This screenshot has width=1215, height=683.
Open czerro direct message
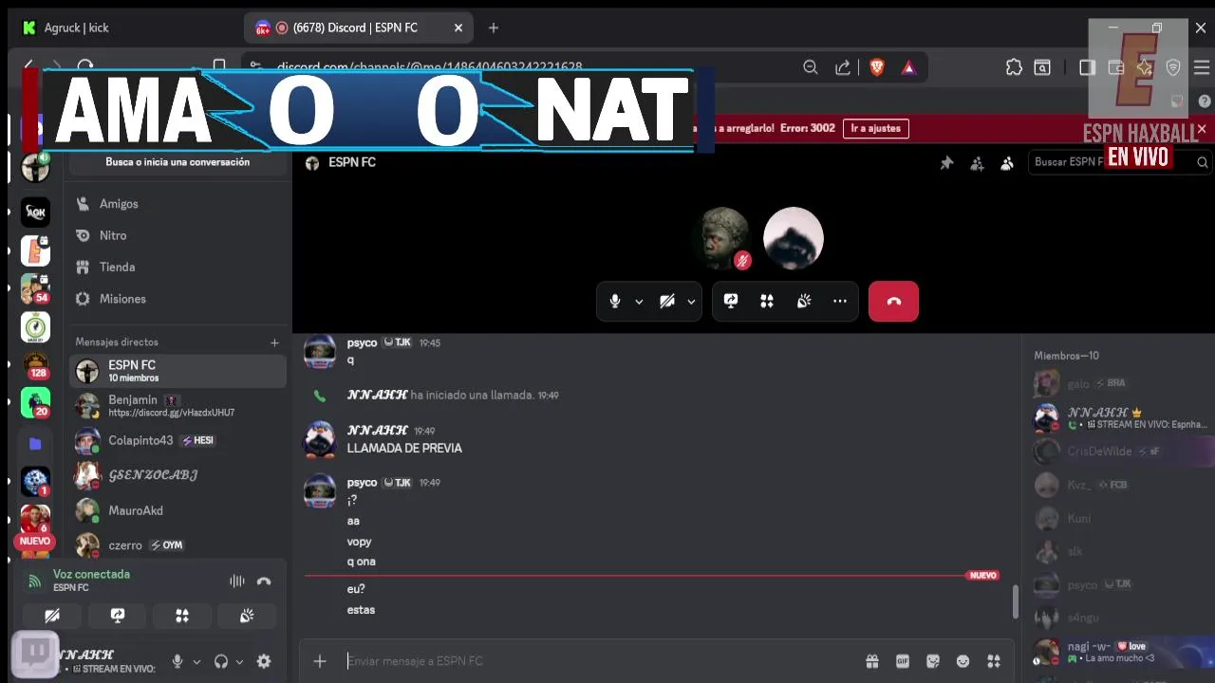click(x=178, y=545)
